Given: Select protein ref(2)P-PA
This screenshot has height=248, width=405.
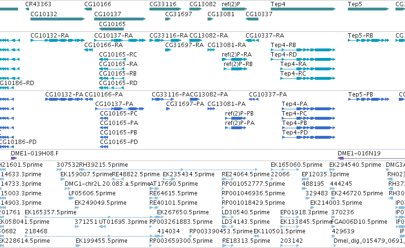Looking at the screenshot, I should click(236, 128).
